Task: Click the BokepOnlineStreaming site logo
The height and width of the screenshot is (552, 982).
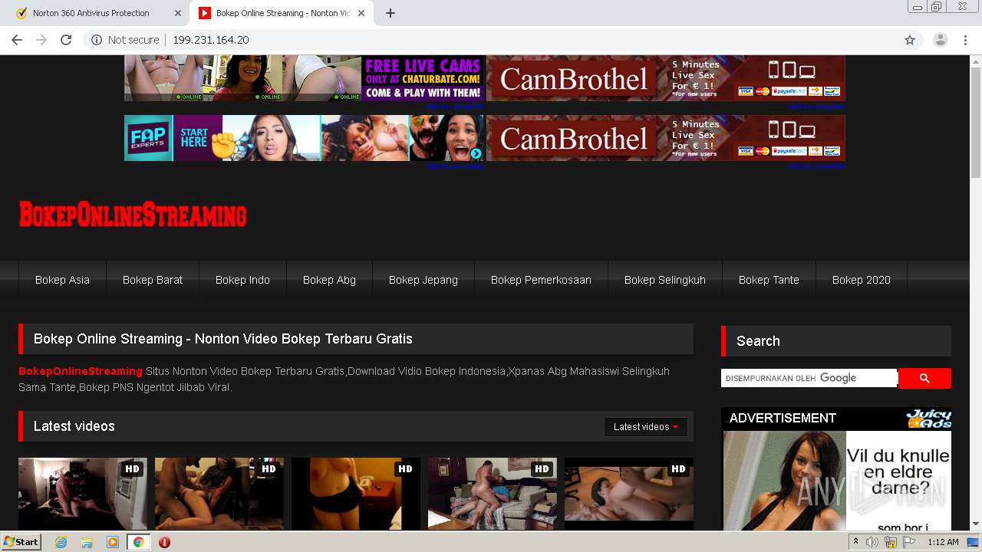Action: pos(133,215)
